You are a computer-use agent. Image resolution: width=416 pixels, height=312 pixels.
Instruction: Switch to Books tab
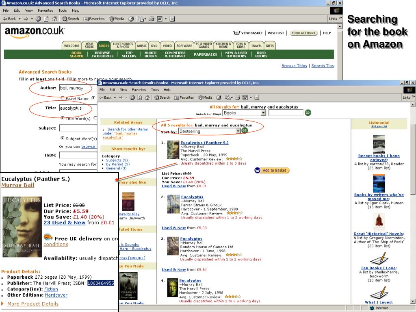(x=104, y=45)
